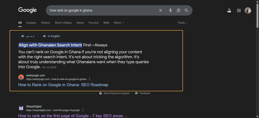Click inside the search query field

pyautogui.click(x=102, y=10)
